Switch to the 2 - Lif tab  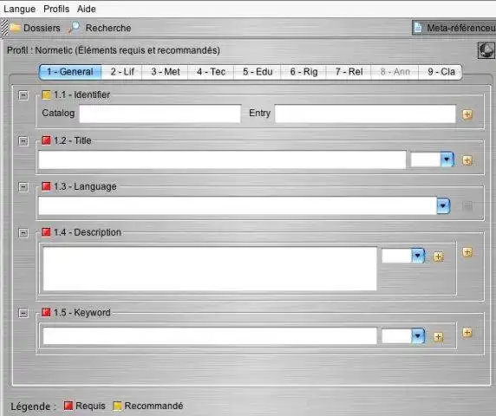[x=122, y=72]
